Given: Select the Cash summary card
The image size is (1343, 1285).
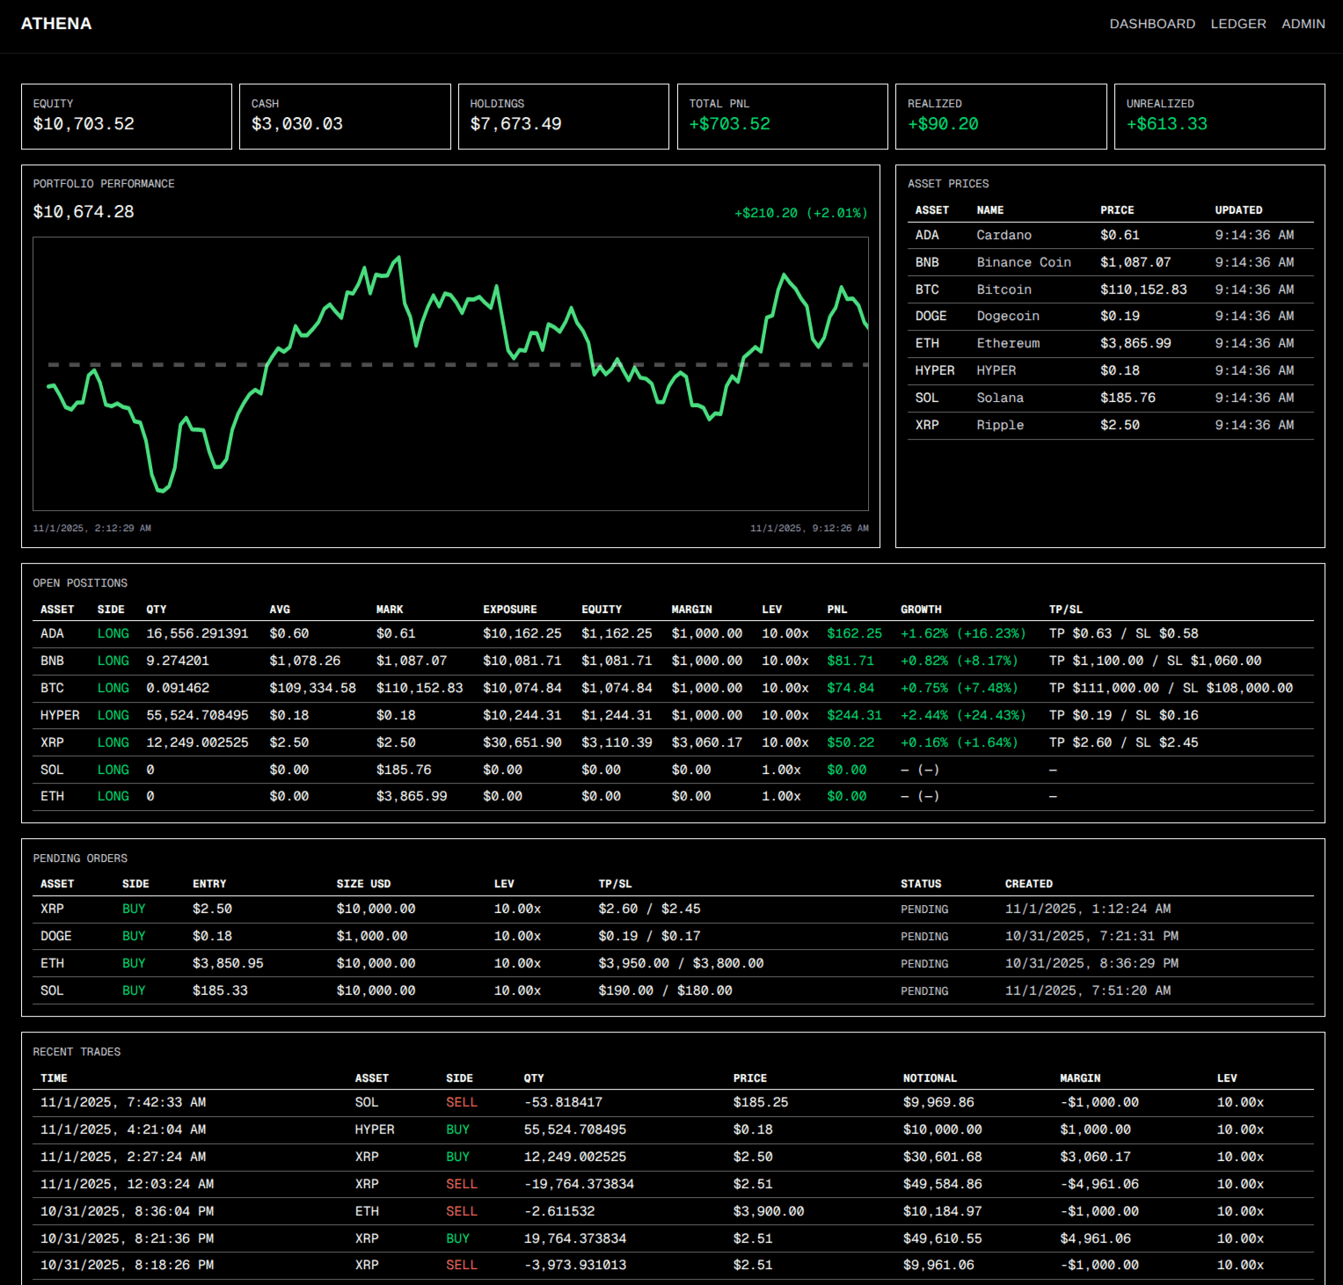Looking at the screenshot, I should [345, 116].
